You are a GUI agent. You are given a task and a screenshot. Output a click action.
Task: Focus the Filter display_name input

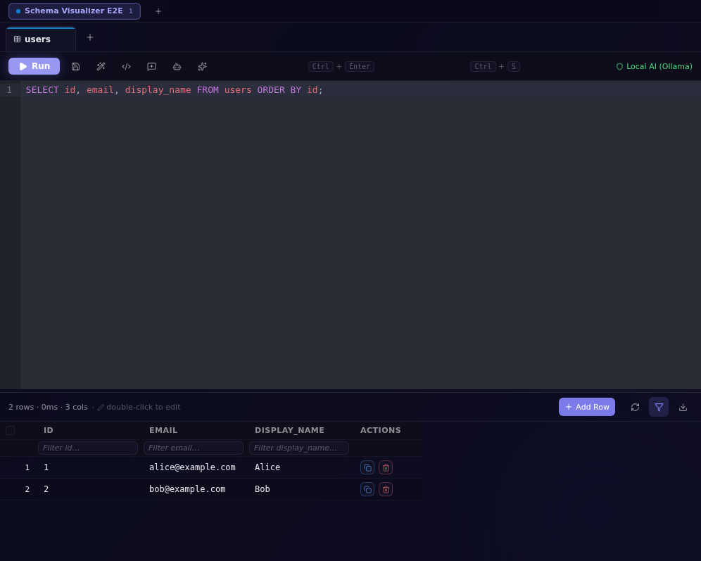pyautogui.click(x=299, y=448)
